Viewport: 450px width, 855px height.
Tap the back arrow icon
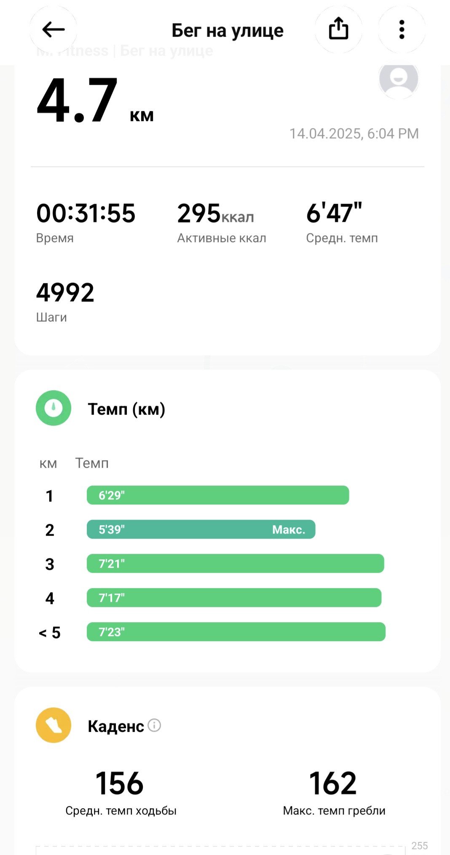(53, 30)
